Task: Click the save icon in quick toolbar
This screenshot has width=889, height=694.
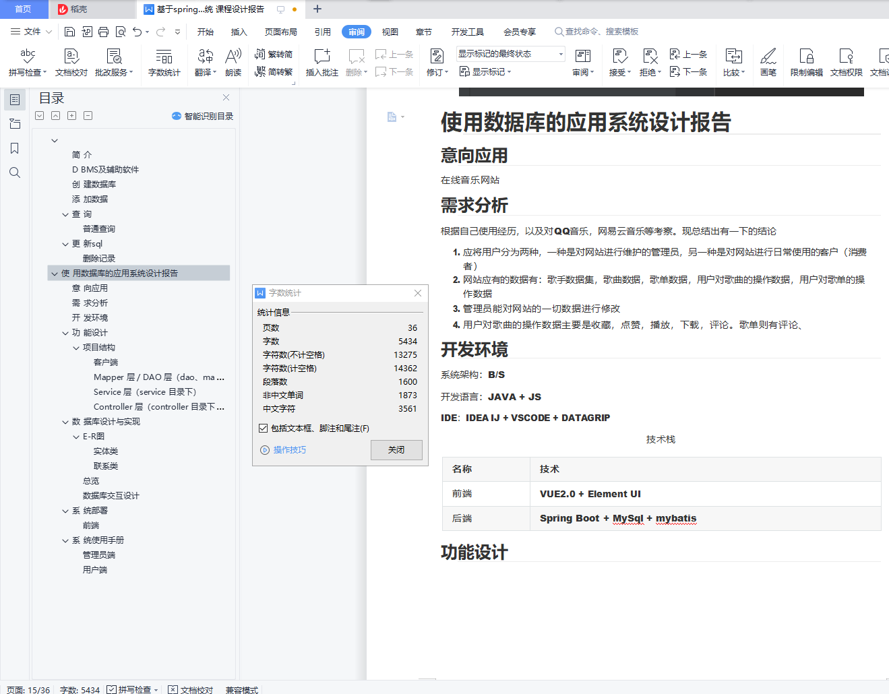Action: pos(69,32)
